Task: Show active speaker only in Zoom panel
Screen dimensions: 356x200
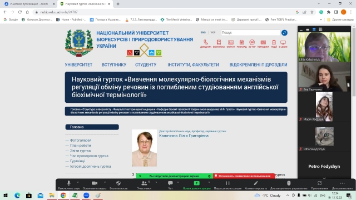Action: 308,29
